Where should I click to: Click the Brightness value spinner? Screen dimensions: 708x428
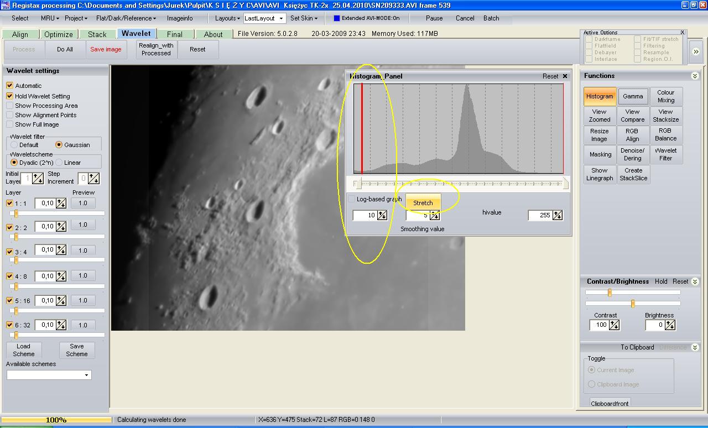(x=670, y=325)
